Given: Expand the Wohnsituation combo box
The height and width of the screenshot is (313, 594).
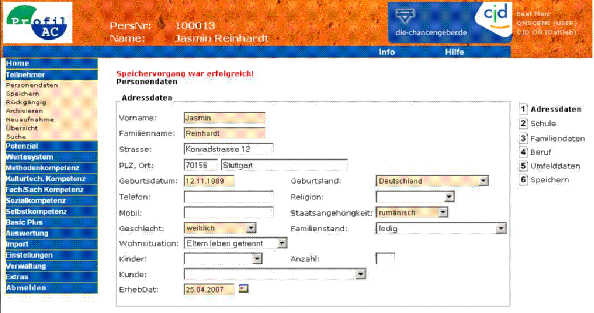Looking at the screenshot, I should [x=282, y=243].
